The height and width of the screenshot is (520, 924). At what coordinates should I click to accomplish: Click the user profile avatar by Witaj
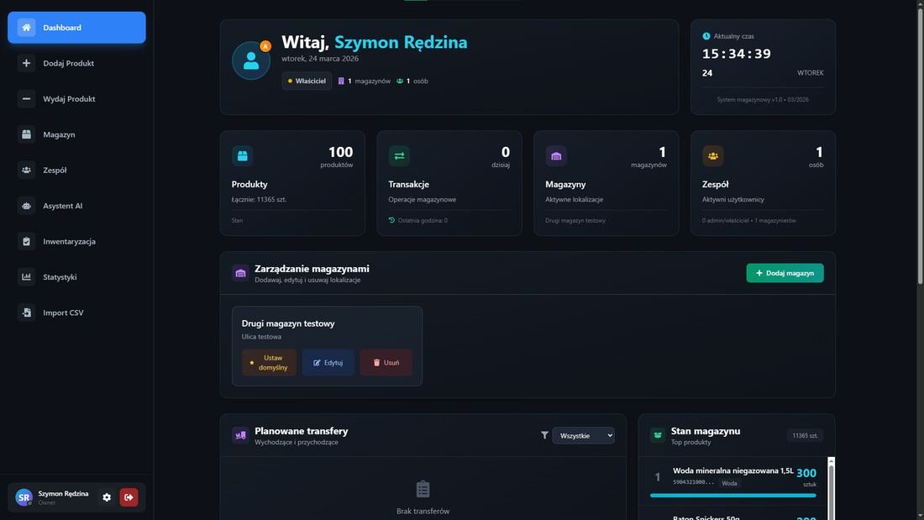(x=251, y=60)
